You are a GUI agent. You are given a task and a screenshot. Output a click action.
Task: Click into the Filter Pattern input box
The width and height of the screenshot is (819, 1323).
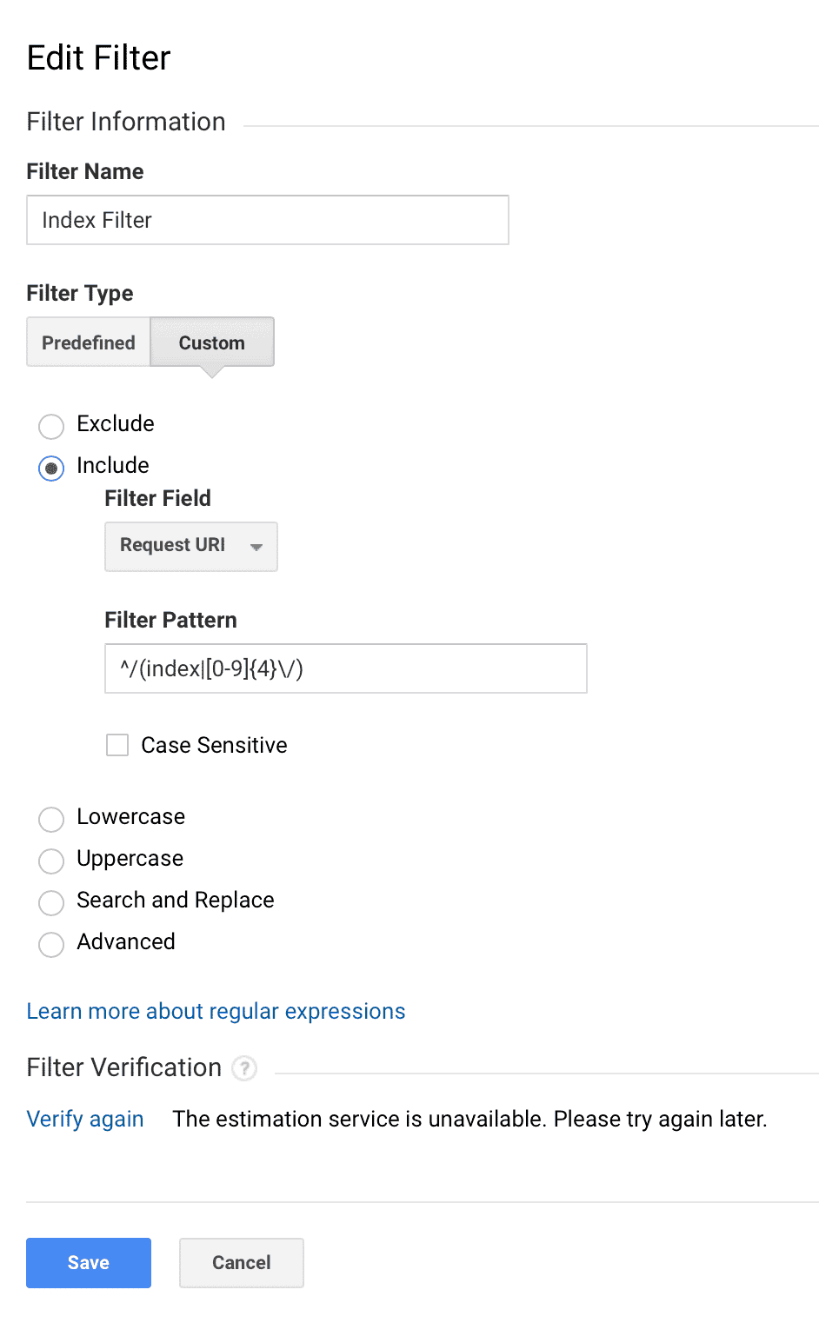pos(345,668)
